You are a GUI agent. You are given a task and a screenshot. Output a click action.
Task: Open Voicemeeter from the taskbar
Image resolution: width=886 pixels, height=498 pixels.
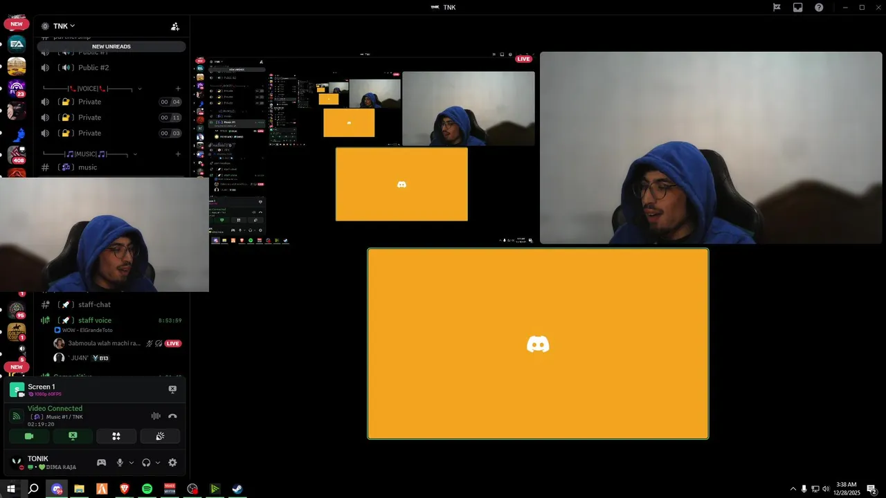pos(170,489)
